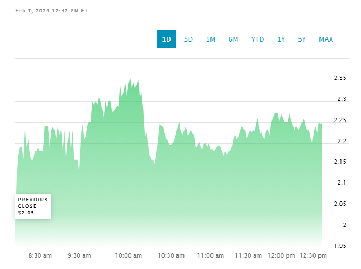Click the 2.1 price axis label
The width and height of the screenshot is (361, 269).
[342, 183]
